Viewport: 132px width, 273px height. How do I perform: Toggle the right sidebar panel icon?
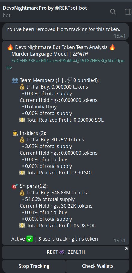128,12
